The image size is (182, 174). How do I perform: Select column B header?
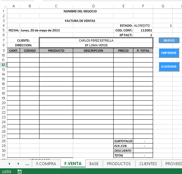coord(30,6)
